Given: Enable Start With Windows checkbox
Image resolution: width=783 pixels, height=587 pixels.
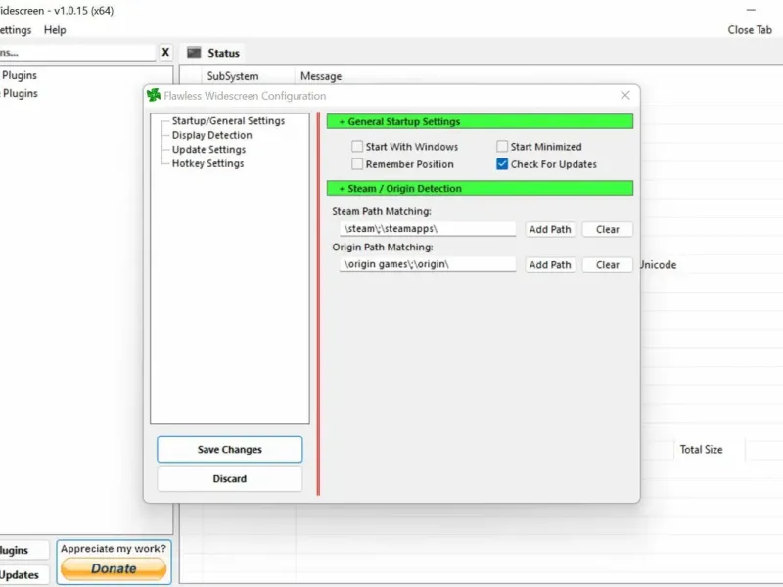Looking at the screenshot, I should 357,146.
